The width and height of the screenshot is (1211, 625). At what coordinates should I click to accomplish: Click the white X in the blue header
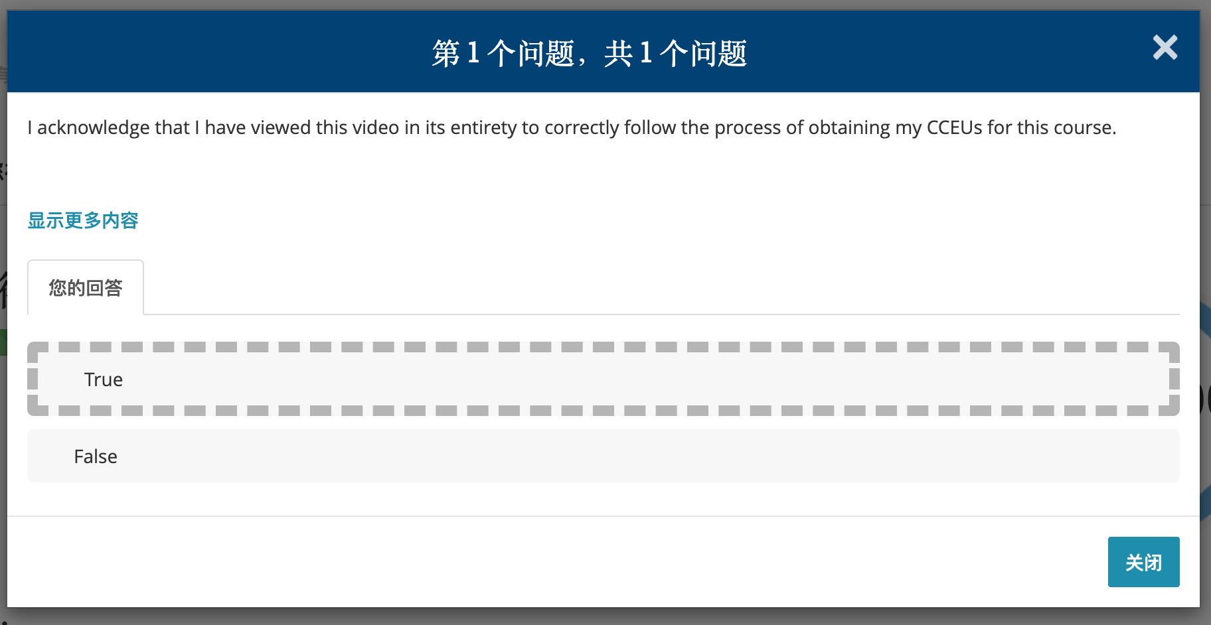1165,48
